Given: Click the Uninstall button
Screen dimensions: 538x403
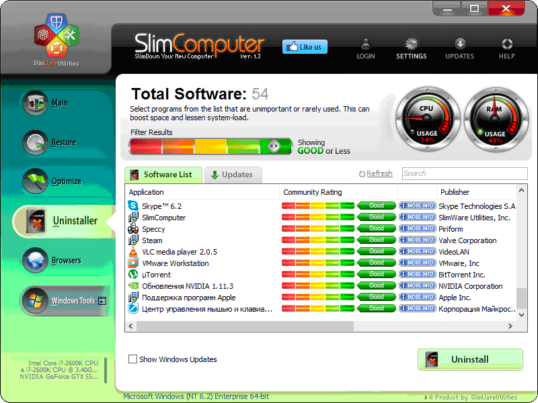Looking at the screenshot, I should pos(470,359).
